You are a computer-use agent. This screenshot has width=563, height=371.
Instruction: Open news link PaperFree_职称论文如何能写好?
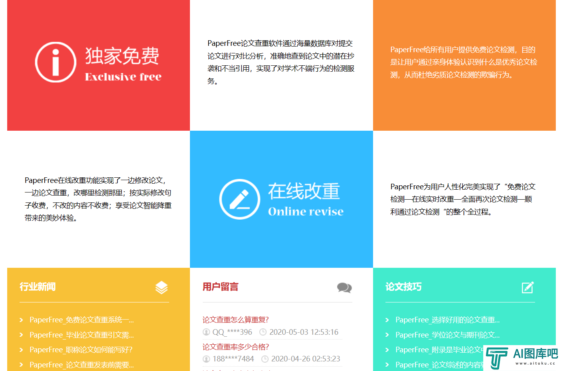[x=81, y=350]
